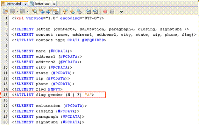Toggle bookmark on current line
This screenshot has width=199, height=125.
click(x=79, y=11)
